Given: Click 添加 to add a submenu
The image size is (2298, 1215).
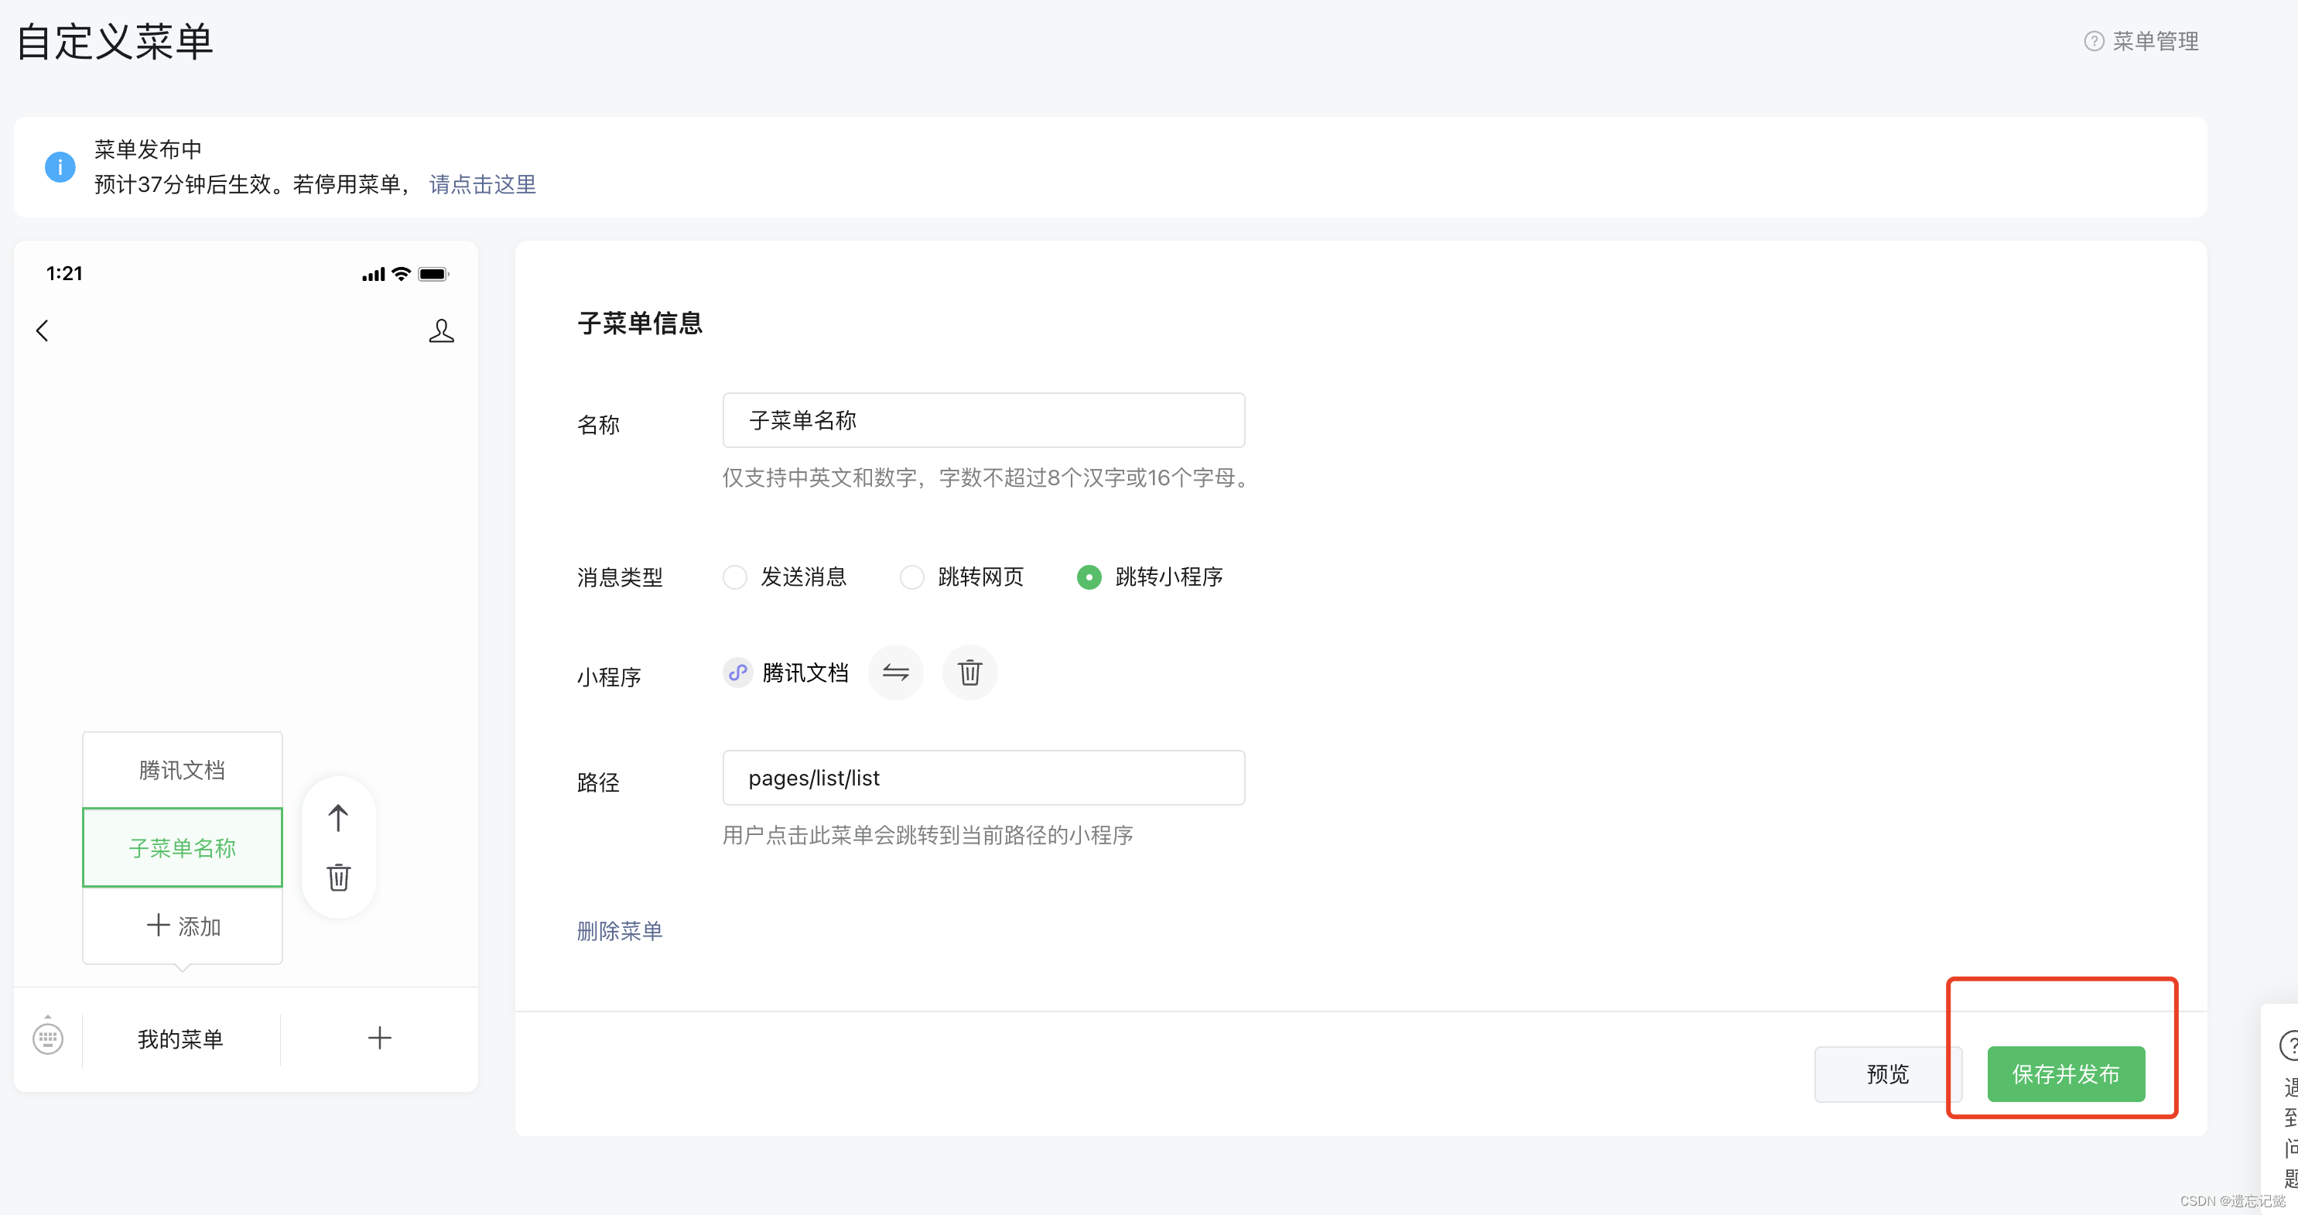Looking at the screenshot, I should 182,926.
